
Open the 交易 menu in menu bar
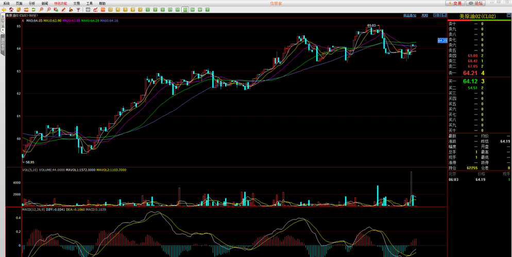tap(76, 3)
